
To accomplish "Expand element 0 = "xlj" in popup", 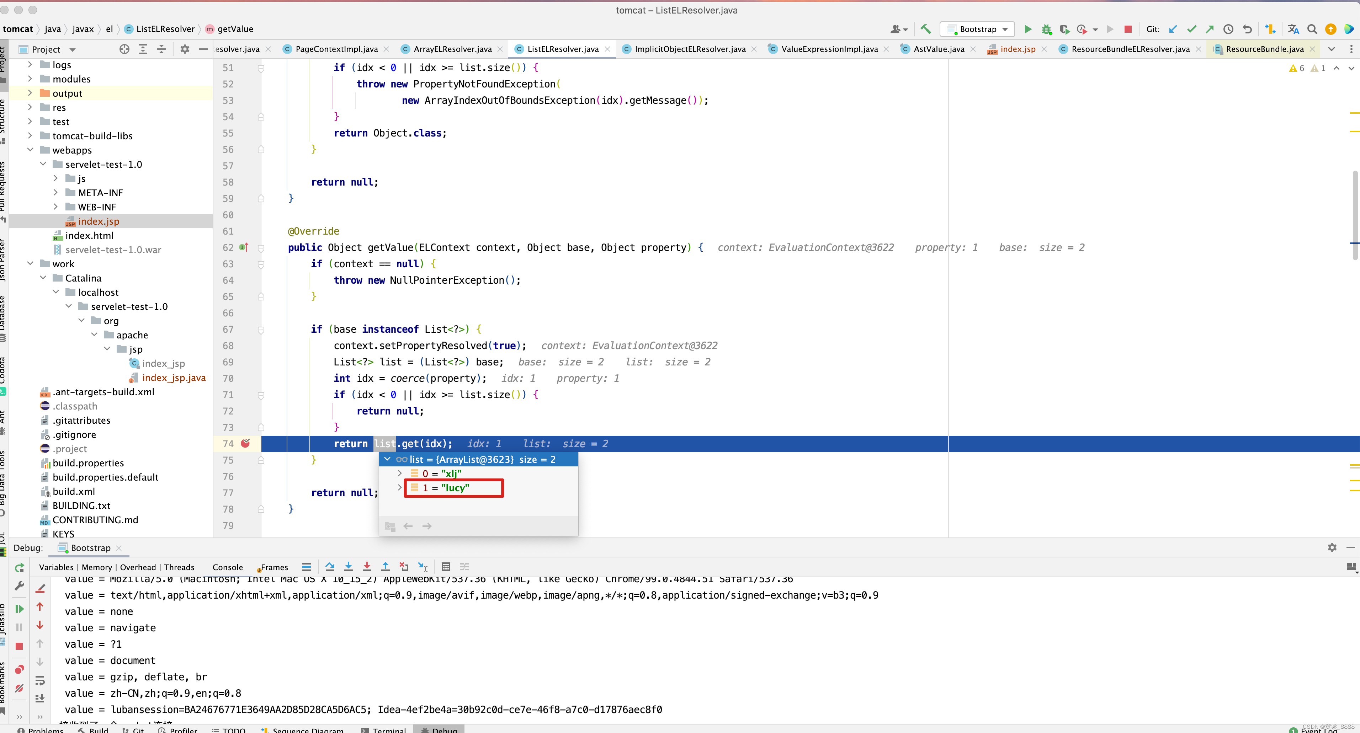I will 400,473.
